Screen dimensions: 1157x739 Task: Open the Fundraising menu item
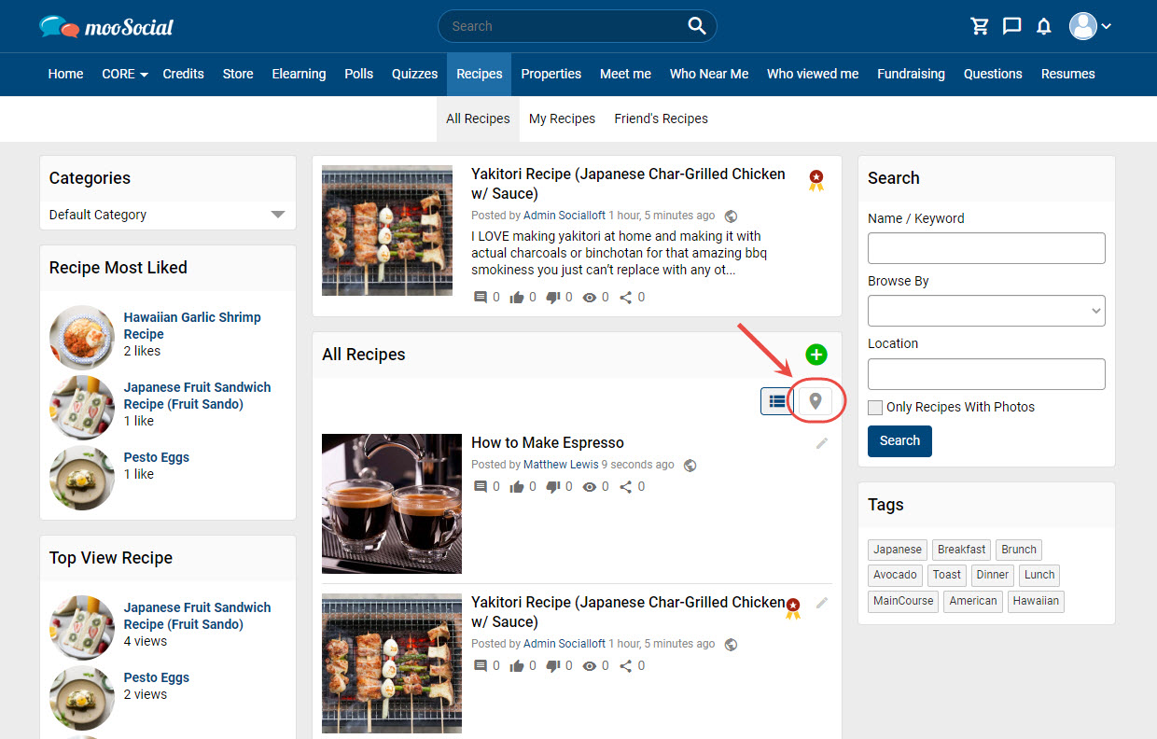coord(911,74)
